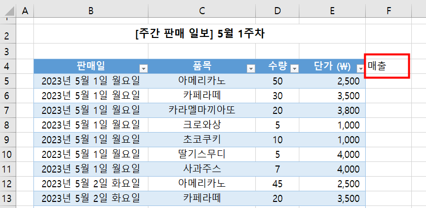Select row 4 header

[x=8, y=66]
